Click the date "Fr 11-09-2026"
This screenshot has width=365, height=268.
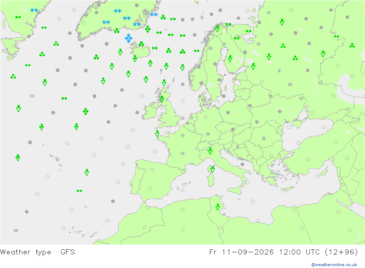241,252
